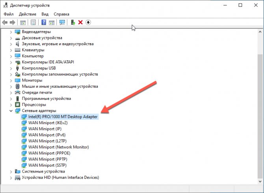Expand the Контроллеры IDE ATA/ATAPI node
264x193 pixels.
click(x=11, y=62)
